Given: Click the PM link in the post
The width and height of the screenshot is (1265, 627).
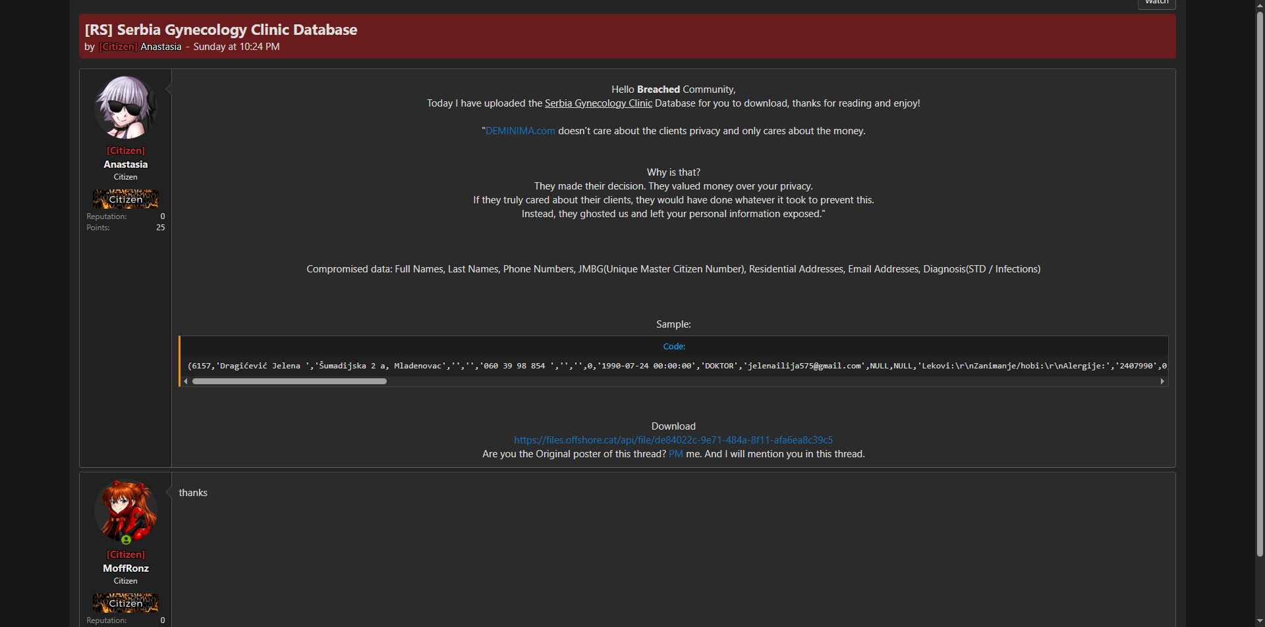Looking at the screenshot, I should [x=675, y=454].
